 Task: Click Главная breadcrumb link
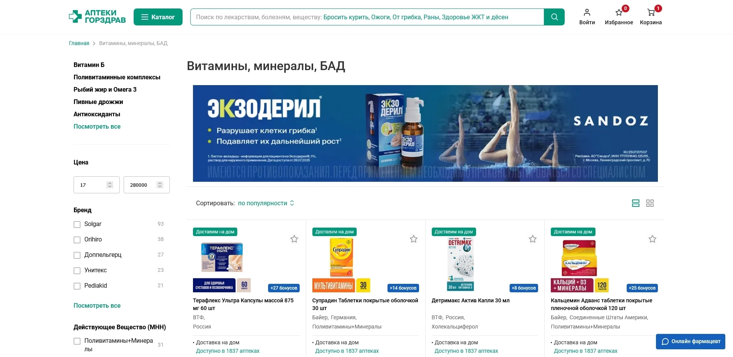[79, 44]
